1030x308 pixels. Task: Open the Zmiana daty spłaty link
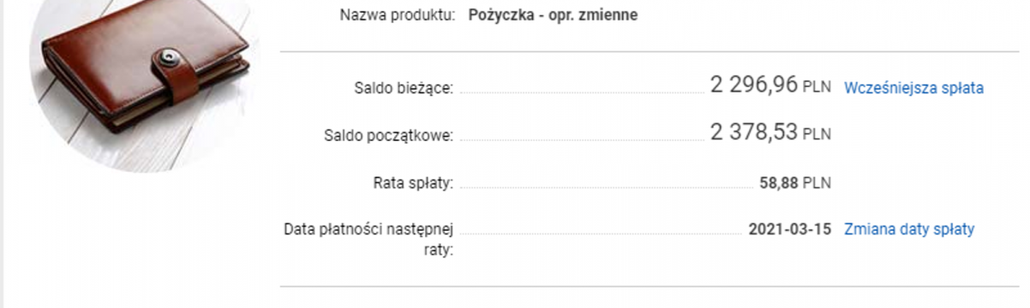coord(909,229)
